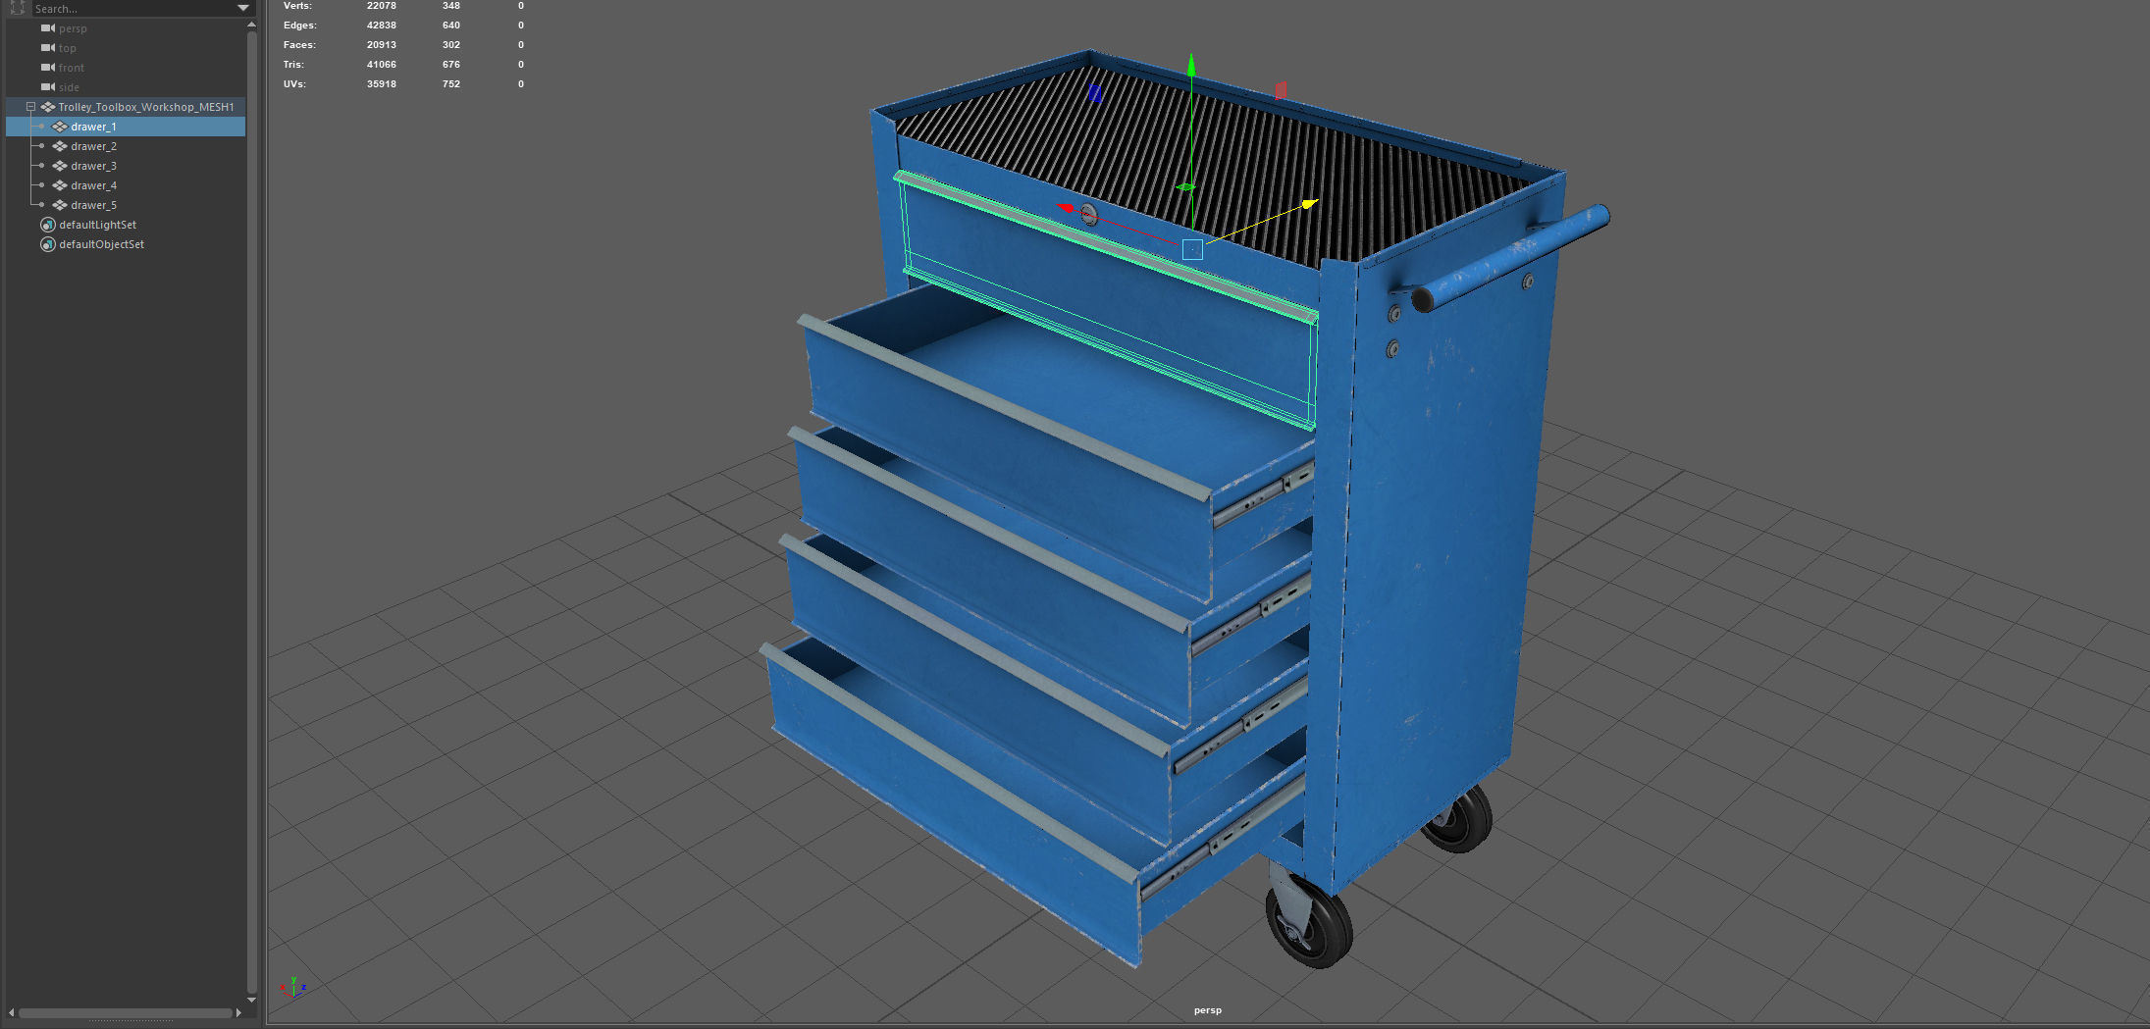Select the drawer_1 mesh row
2150x1029 pixels.
[x=126, y=127]
